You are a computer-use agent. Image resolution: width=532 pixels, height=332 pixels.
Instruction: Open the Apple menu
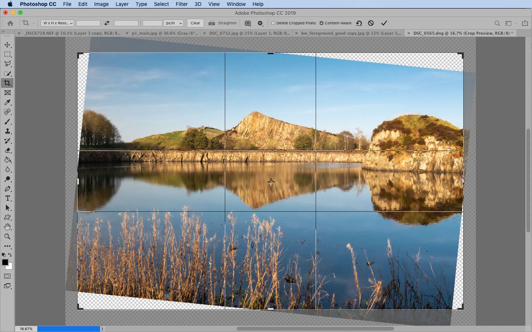[10, 4]
